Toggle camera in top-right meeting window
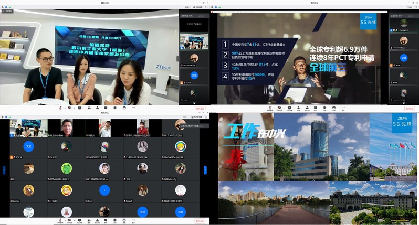The width and height of the screenshot is (419, 225). point(279,108)
